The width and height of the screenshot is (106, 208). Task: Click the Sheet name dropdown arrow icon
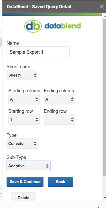tap(35, 75)
